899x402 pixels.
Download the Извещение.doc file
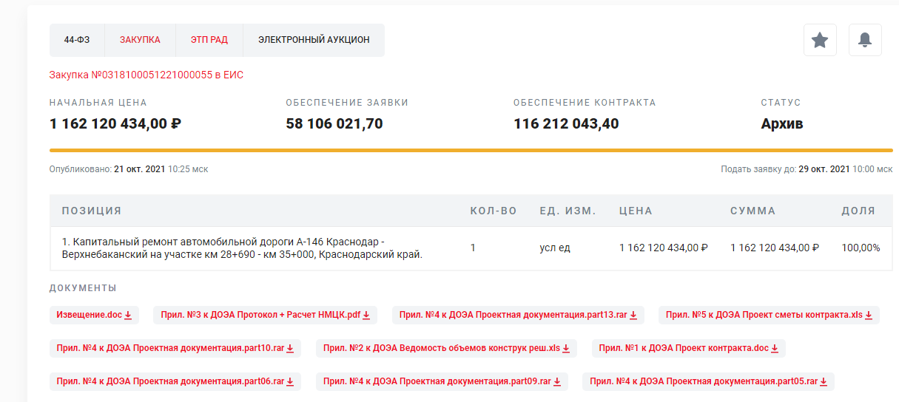click(94, 315)
